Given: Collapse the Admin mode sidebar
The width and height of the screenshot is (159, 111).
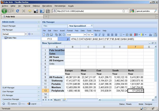Looking at the screenshot, I should tap(39, 22).
